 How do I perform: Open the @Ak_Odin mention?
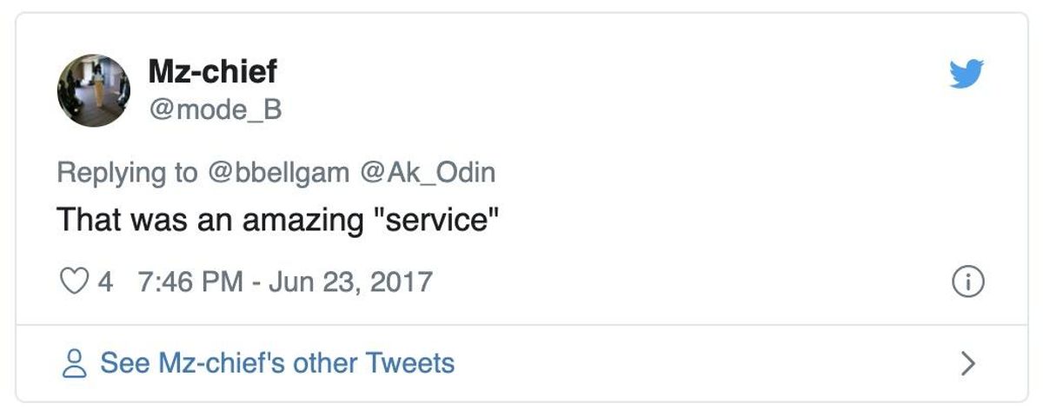click(x=426, y=172)
